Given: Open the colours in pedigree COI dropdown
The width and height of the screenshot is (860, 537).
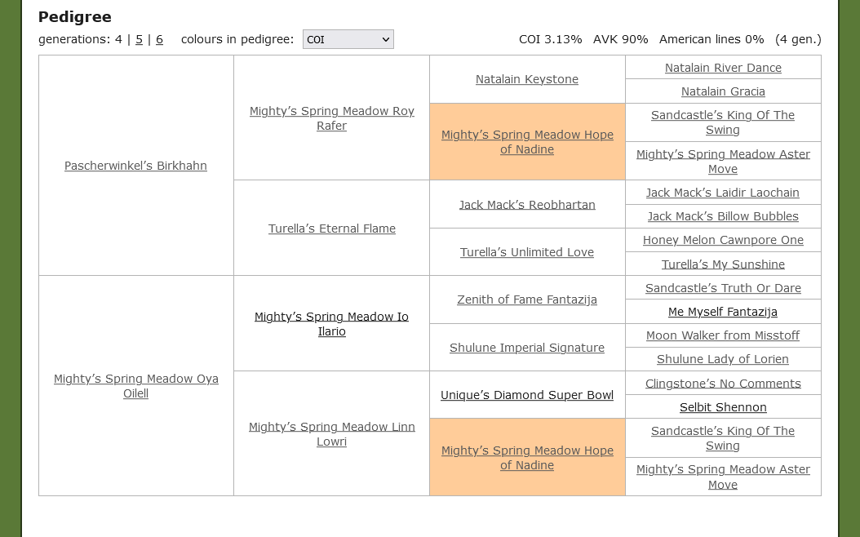Looking at the screenshot, I should pos(348,39).
